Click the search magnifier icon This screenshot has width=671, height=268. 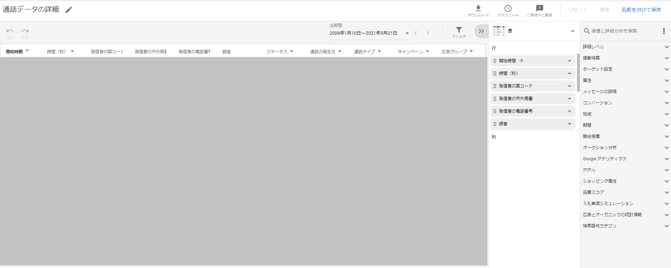pyautogui.click(x=586, y=31)
